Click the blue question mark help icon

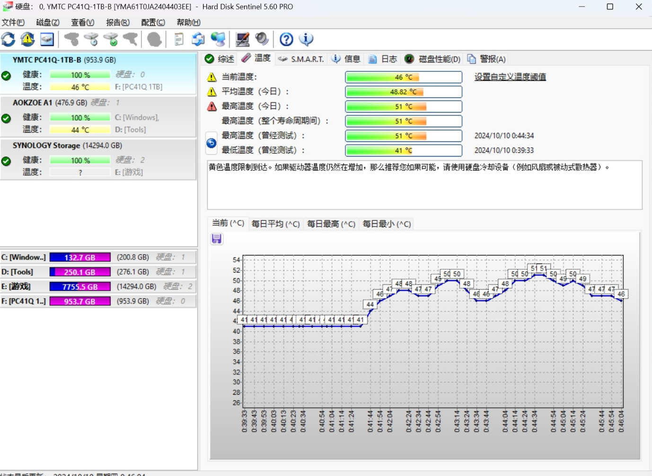point(286,39)
